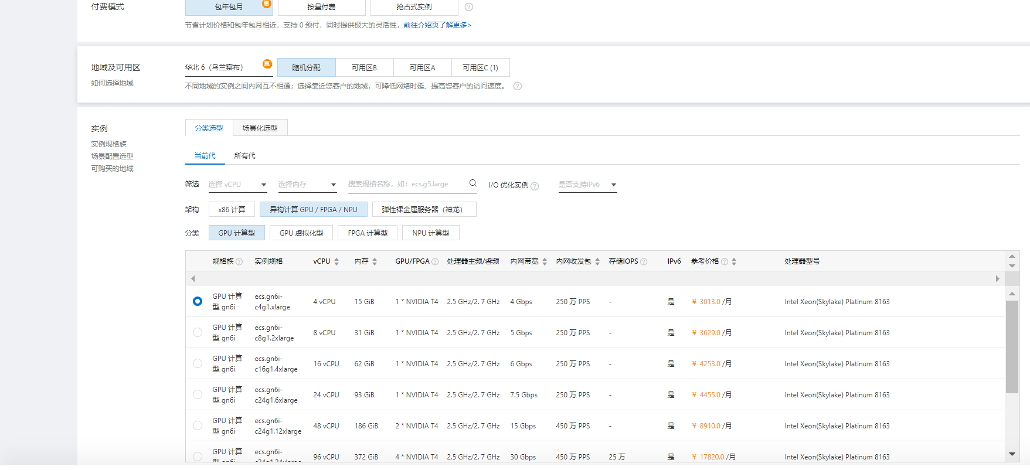The image size is (1030, 470).
Task: Click up arrow at table header right
Action: tap(1012, 256)
